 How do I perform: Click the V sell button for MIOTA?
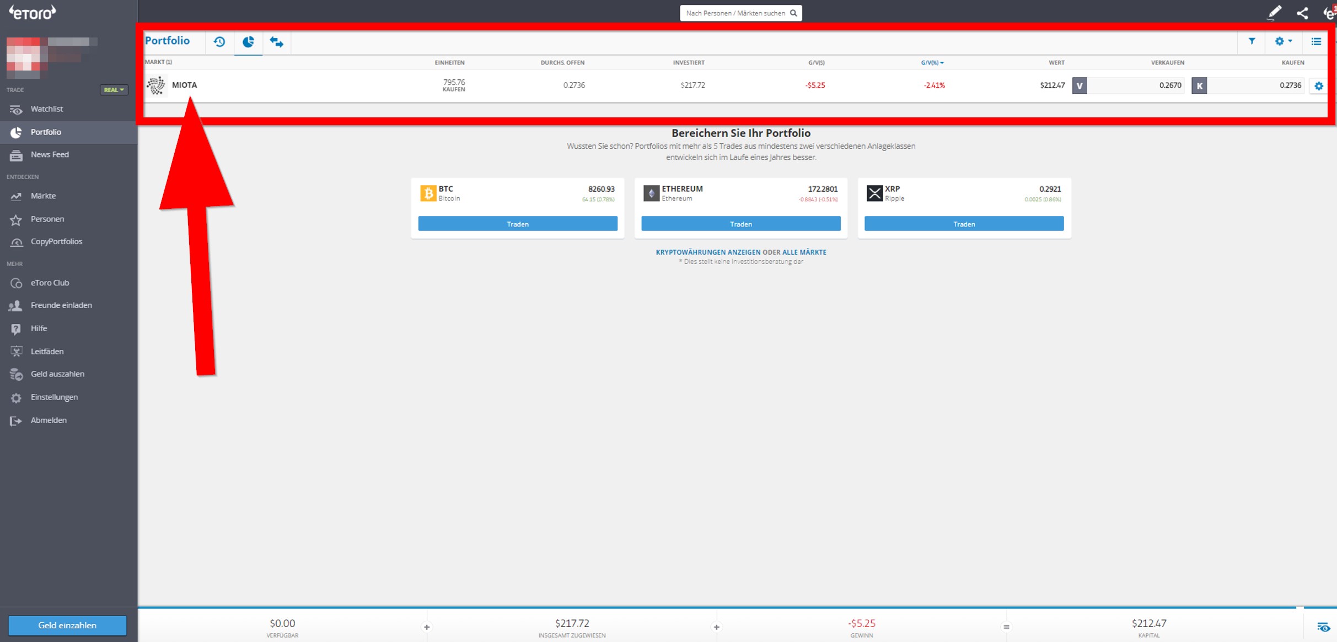click(1080, 86)
